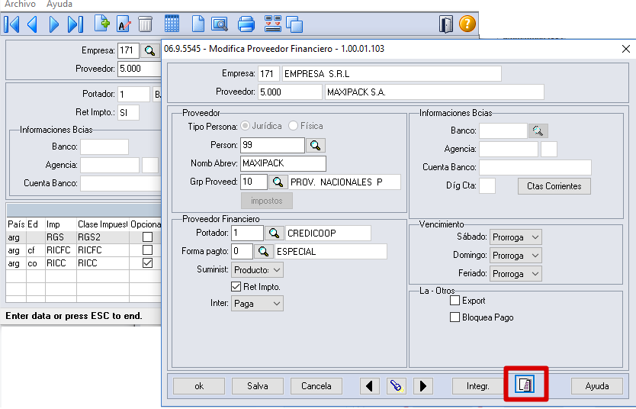Click the list settings toolbar icon
Viewport: 636px width, 409px height.
(272, 24)
